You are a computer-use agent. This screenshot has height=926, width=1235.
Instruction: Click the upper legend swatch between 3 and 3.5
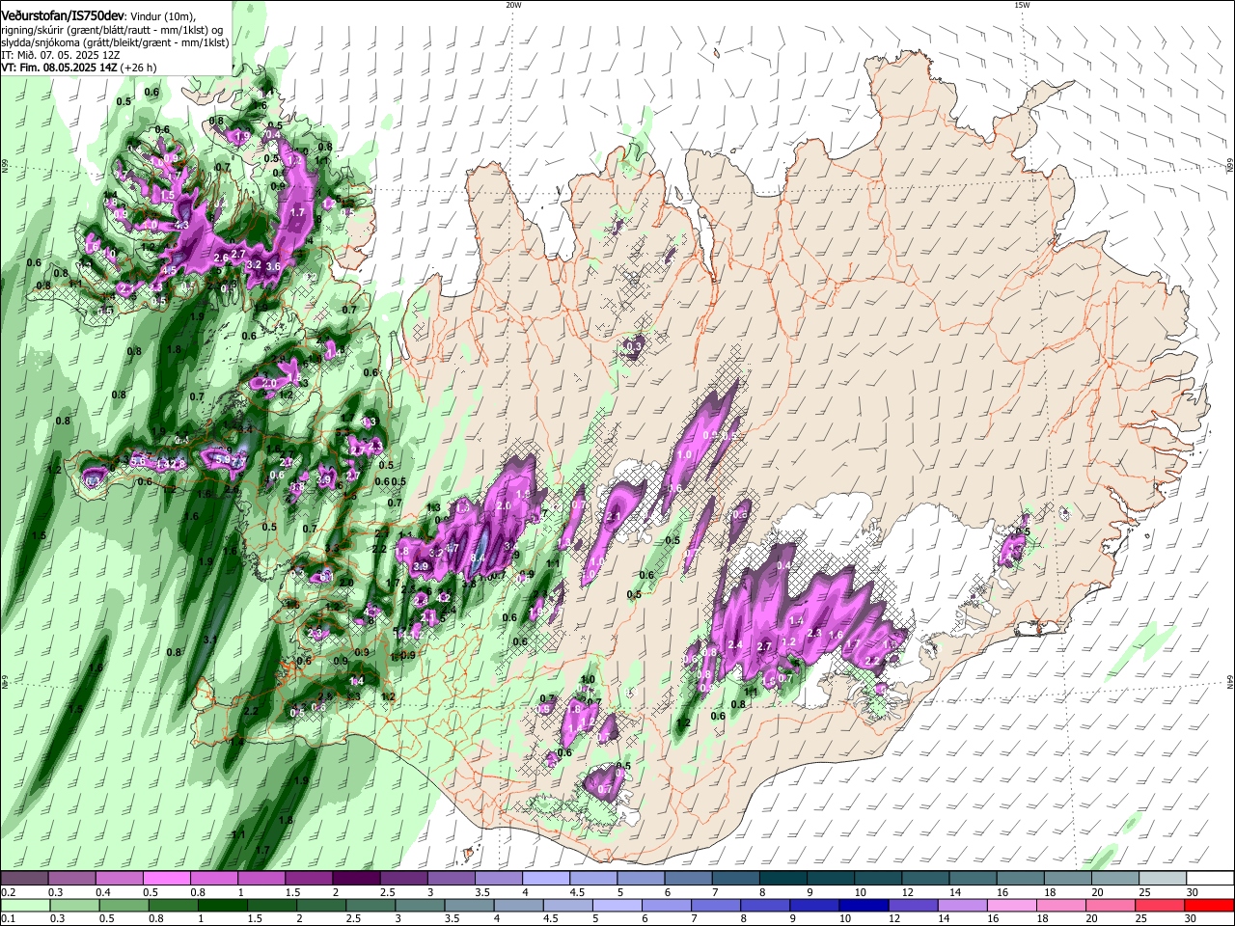pos(451,879)
